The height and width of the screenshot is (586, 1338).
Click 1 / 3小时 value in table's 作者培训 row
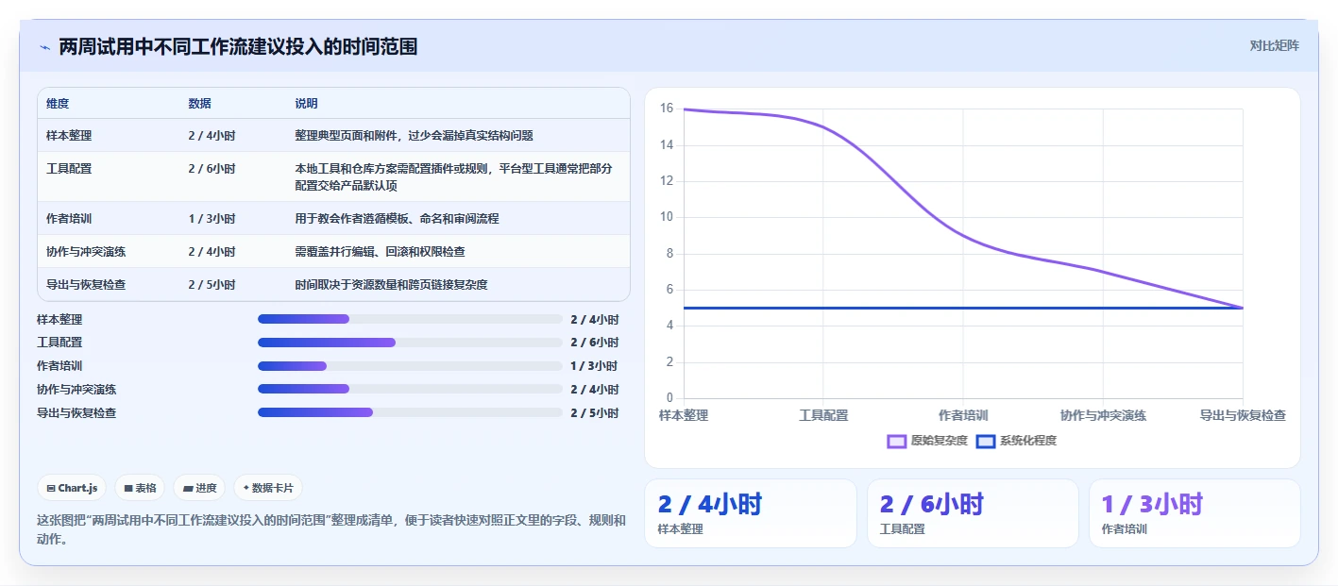(212, 219)
